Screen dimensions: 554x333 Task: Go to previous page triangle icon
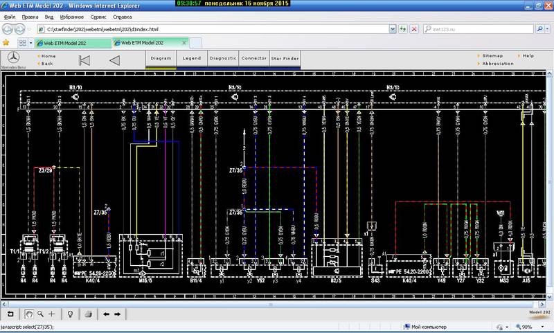tap(114, 60)
